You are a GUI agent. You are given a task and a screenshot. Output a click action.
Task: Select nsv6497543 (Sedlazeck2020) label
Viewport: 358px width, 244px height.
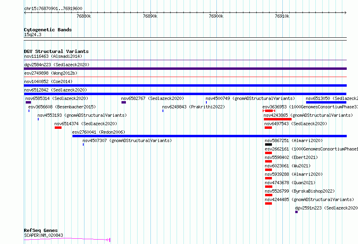[x=296, y=124]
